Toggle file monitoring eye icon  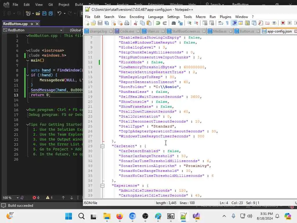(274, 23)
